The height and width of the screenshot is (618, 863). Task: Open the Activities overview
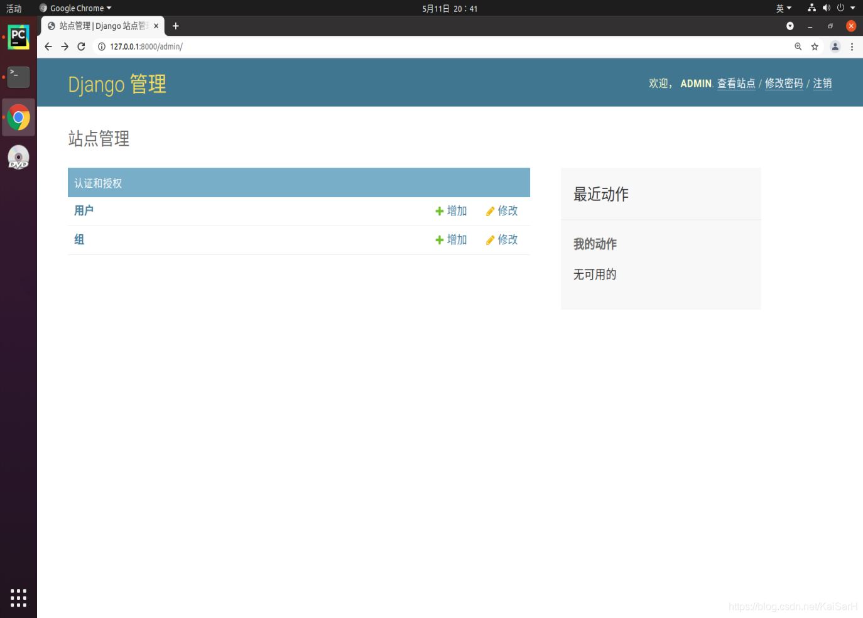click(14, 8)
